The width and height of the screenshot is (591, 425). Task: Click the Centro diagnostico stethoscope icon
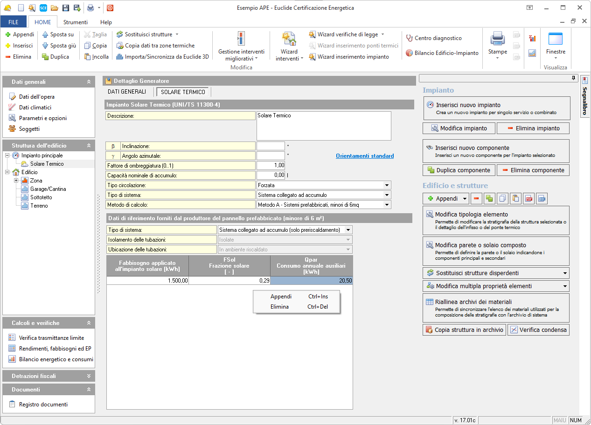point(410,38)
